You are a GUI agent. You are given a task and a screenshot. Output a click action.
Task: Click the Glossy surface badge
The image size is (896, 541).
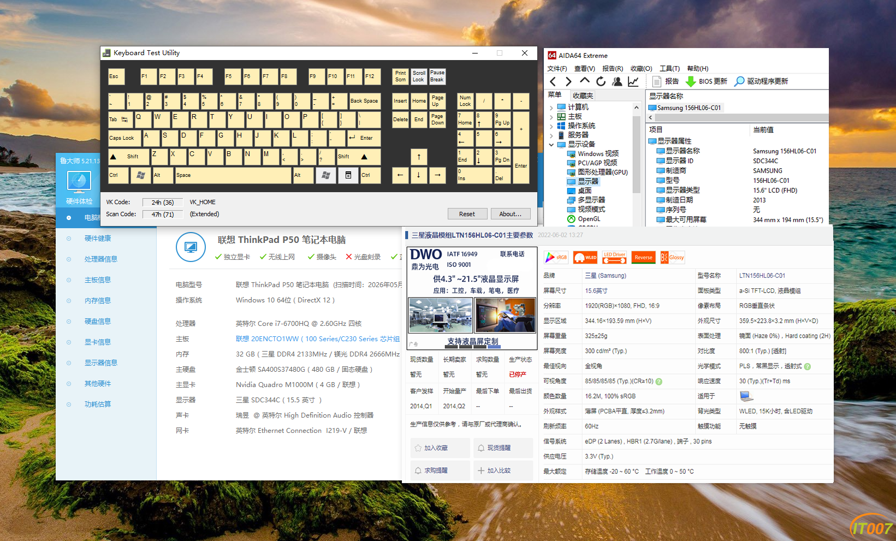tap(672, 258)
